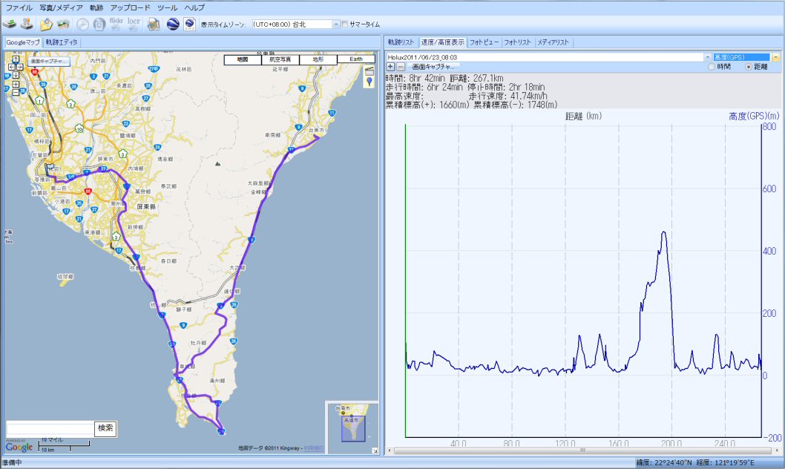Switch map to 航空写真 view

pyautogui.click(x=280, y=59)
